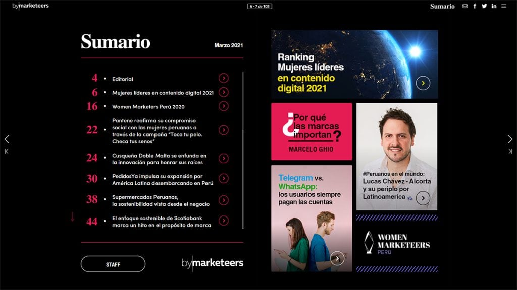Go to the previous page with left arrow
This screenshot has height=290, width=517.
click(7, 139)
